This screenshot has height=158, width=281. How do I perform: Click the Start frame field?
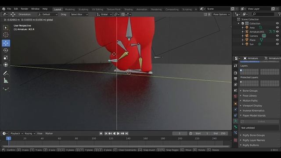(202, 133)
